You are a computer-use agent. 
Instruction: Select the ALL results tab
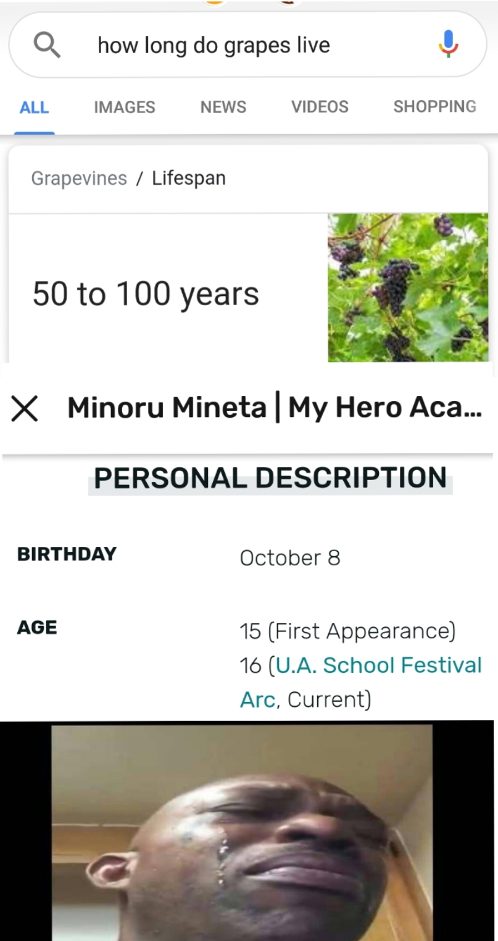[x=34, y=108]
